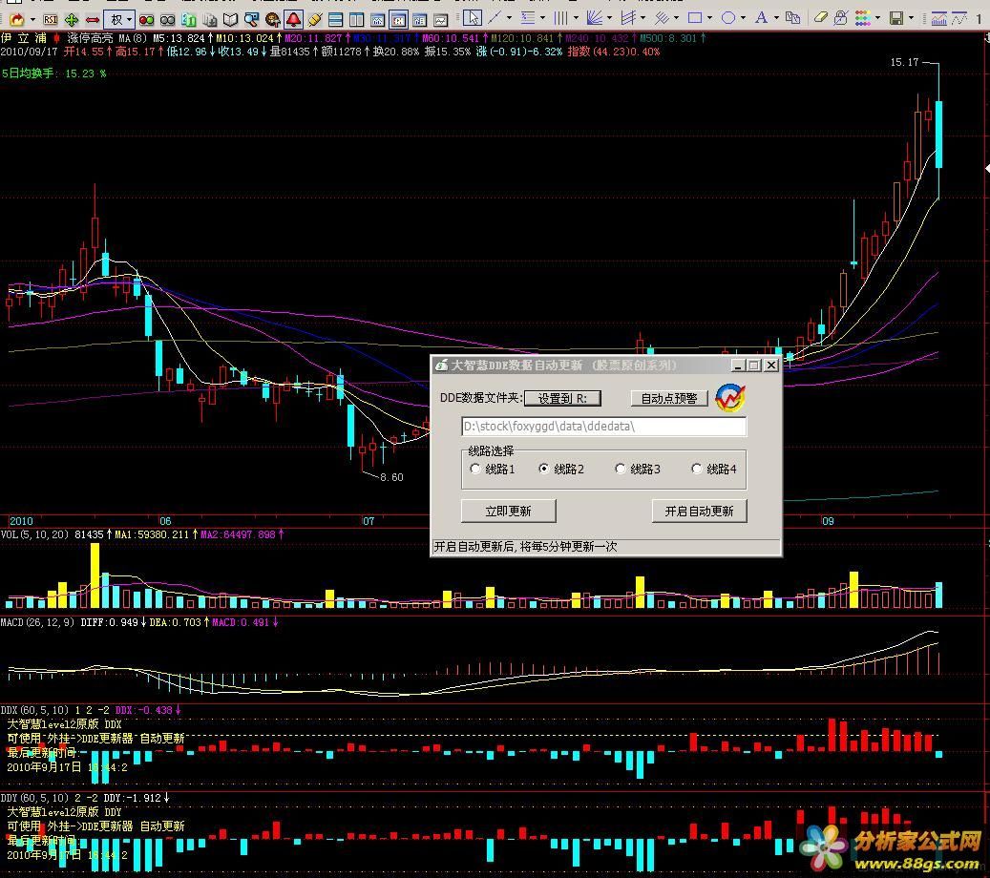Select the vertical period lines drawing tool
The height and width of the screenshot is (878, 990).
pyautogui.click(x=560, y=18)
